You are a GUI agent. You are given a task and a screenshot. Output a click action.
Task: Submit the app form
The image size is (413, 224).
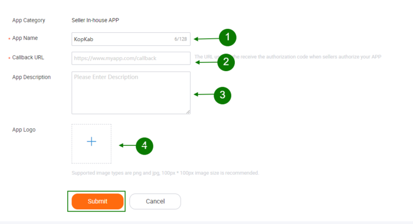(x=97, y=202)
